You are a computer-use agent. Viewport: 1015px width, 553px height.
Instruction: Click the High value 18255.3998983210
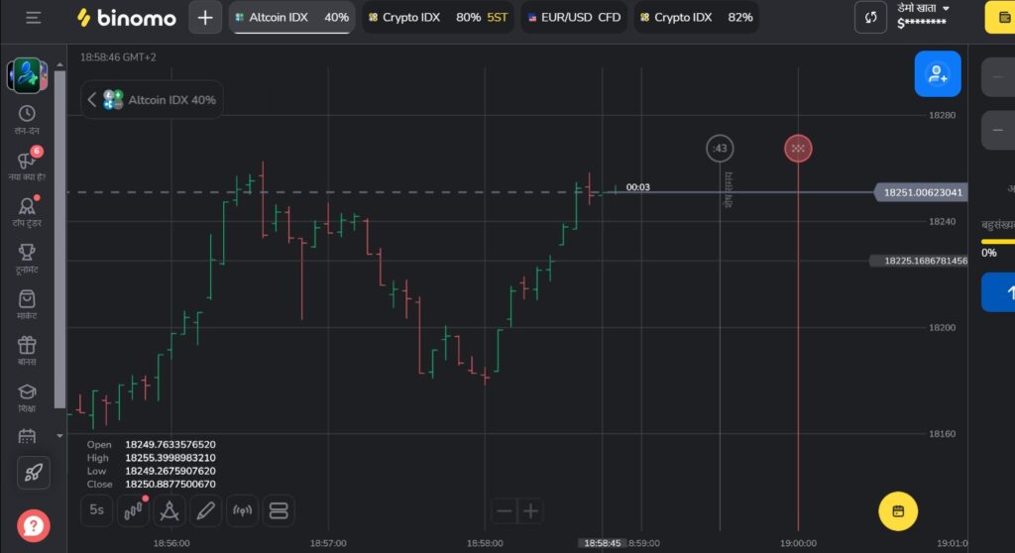coord(170,458)
